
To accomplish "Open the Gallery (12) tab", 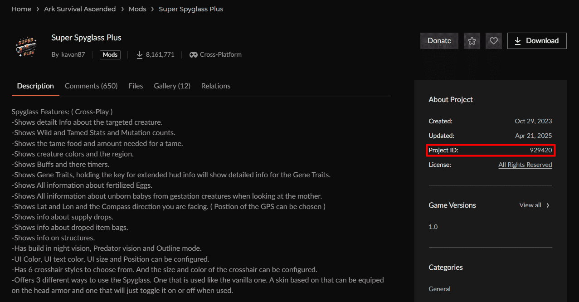I will 172,86.
